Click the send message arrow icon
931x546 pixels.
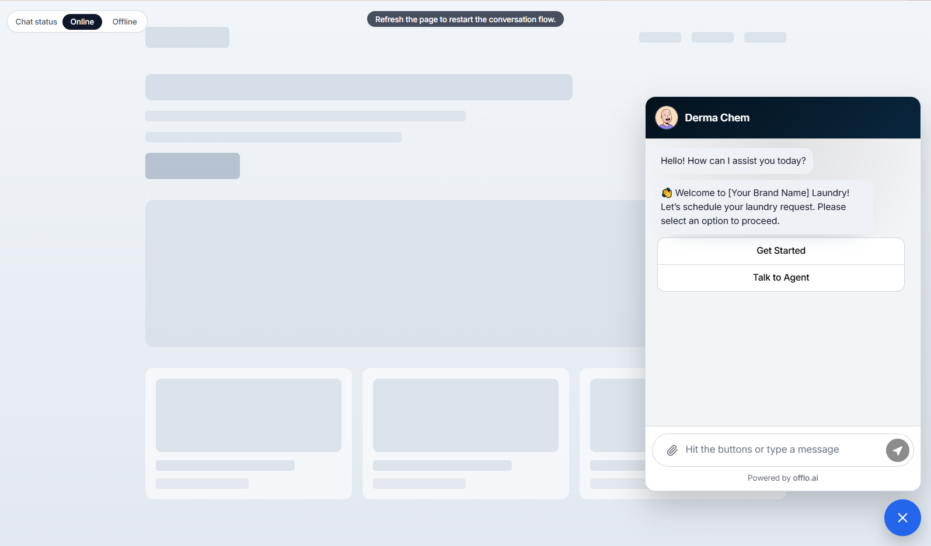coord(897,450)
